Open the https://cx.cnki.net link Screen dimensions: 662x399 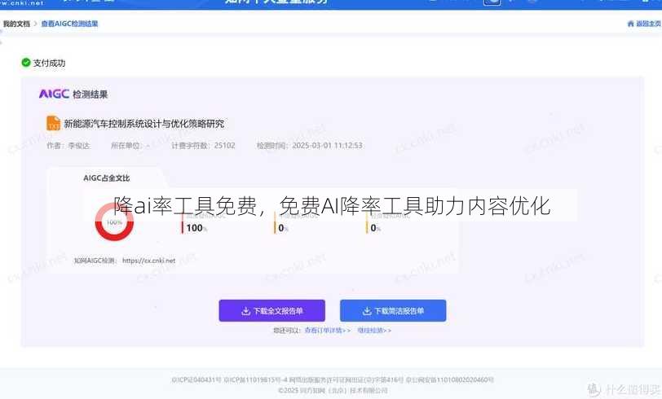coord(148,261)
